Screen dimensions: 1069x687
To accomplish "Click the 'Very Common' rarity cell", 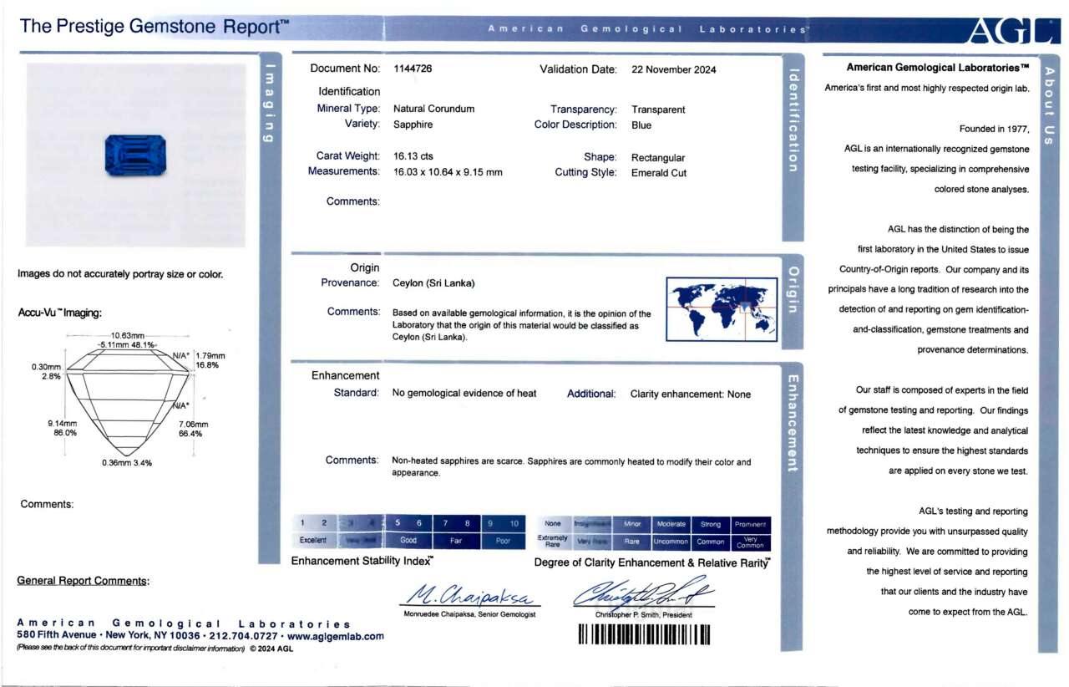I will [x=750, y=541].
